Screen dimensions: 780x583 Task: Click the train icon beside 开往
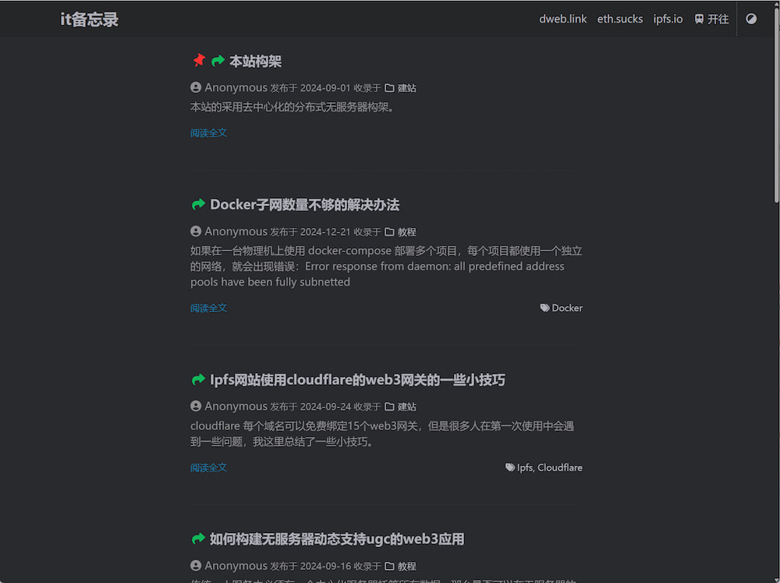coord(700,18)
